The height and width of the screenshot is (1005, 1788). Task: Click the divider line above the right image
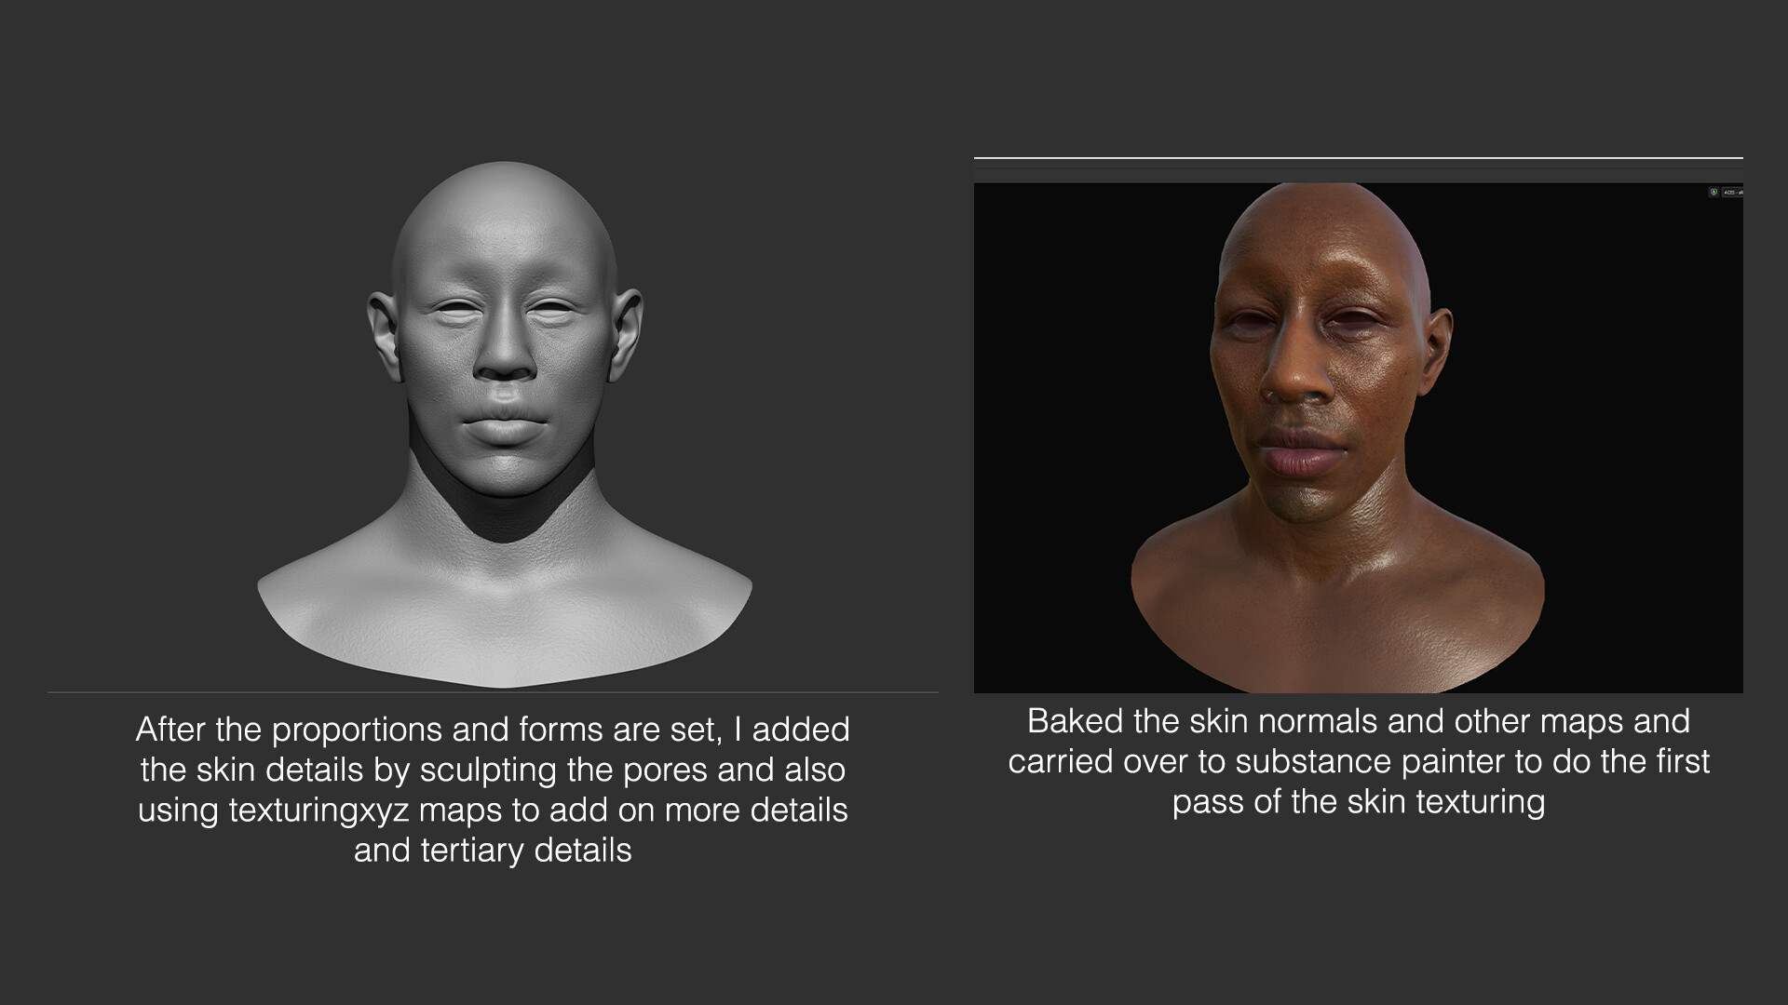point(1360,158)
